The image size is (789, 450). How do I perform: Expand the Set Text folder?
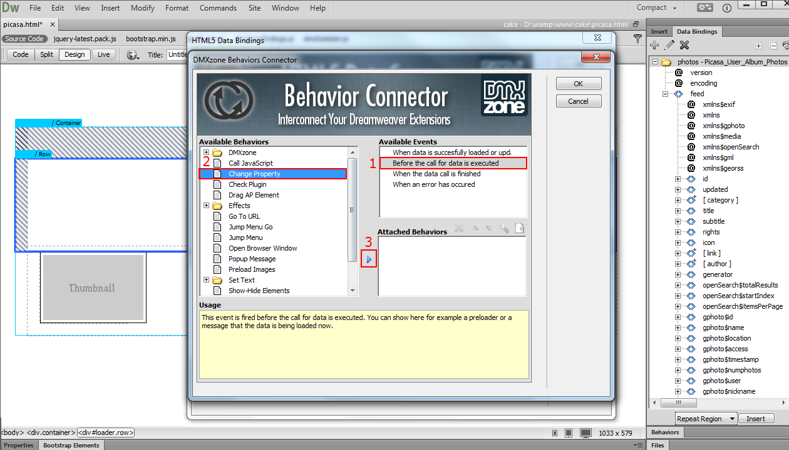(206, 280)
